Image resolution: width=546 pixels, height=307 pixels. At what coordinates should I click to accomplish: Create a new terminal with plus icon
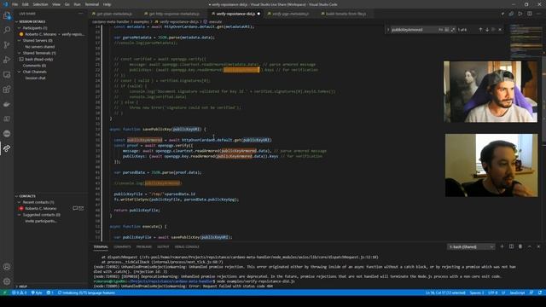[x=502, y=246]
